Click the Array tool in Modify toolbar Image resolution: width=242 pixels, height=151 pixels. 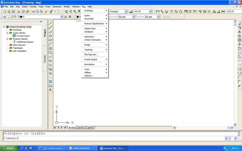pyautogui.click(x=239, y=40)
